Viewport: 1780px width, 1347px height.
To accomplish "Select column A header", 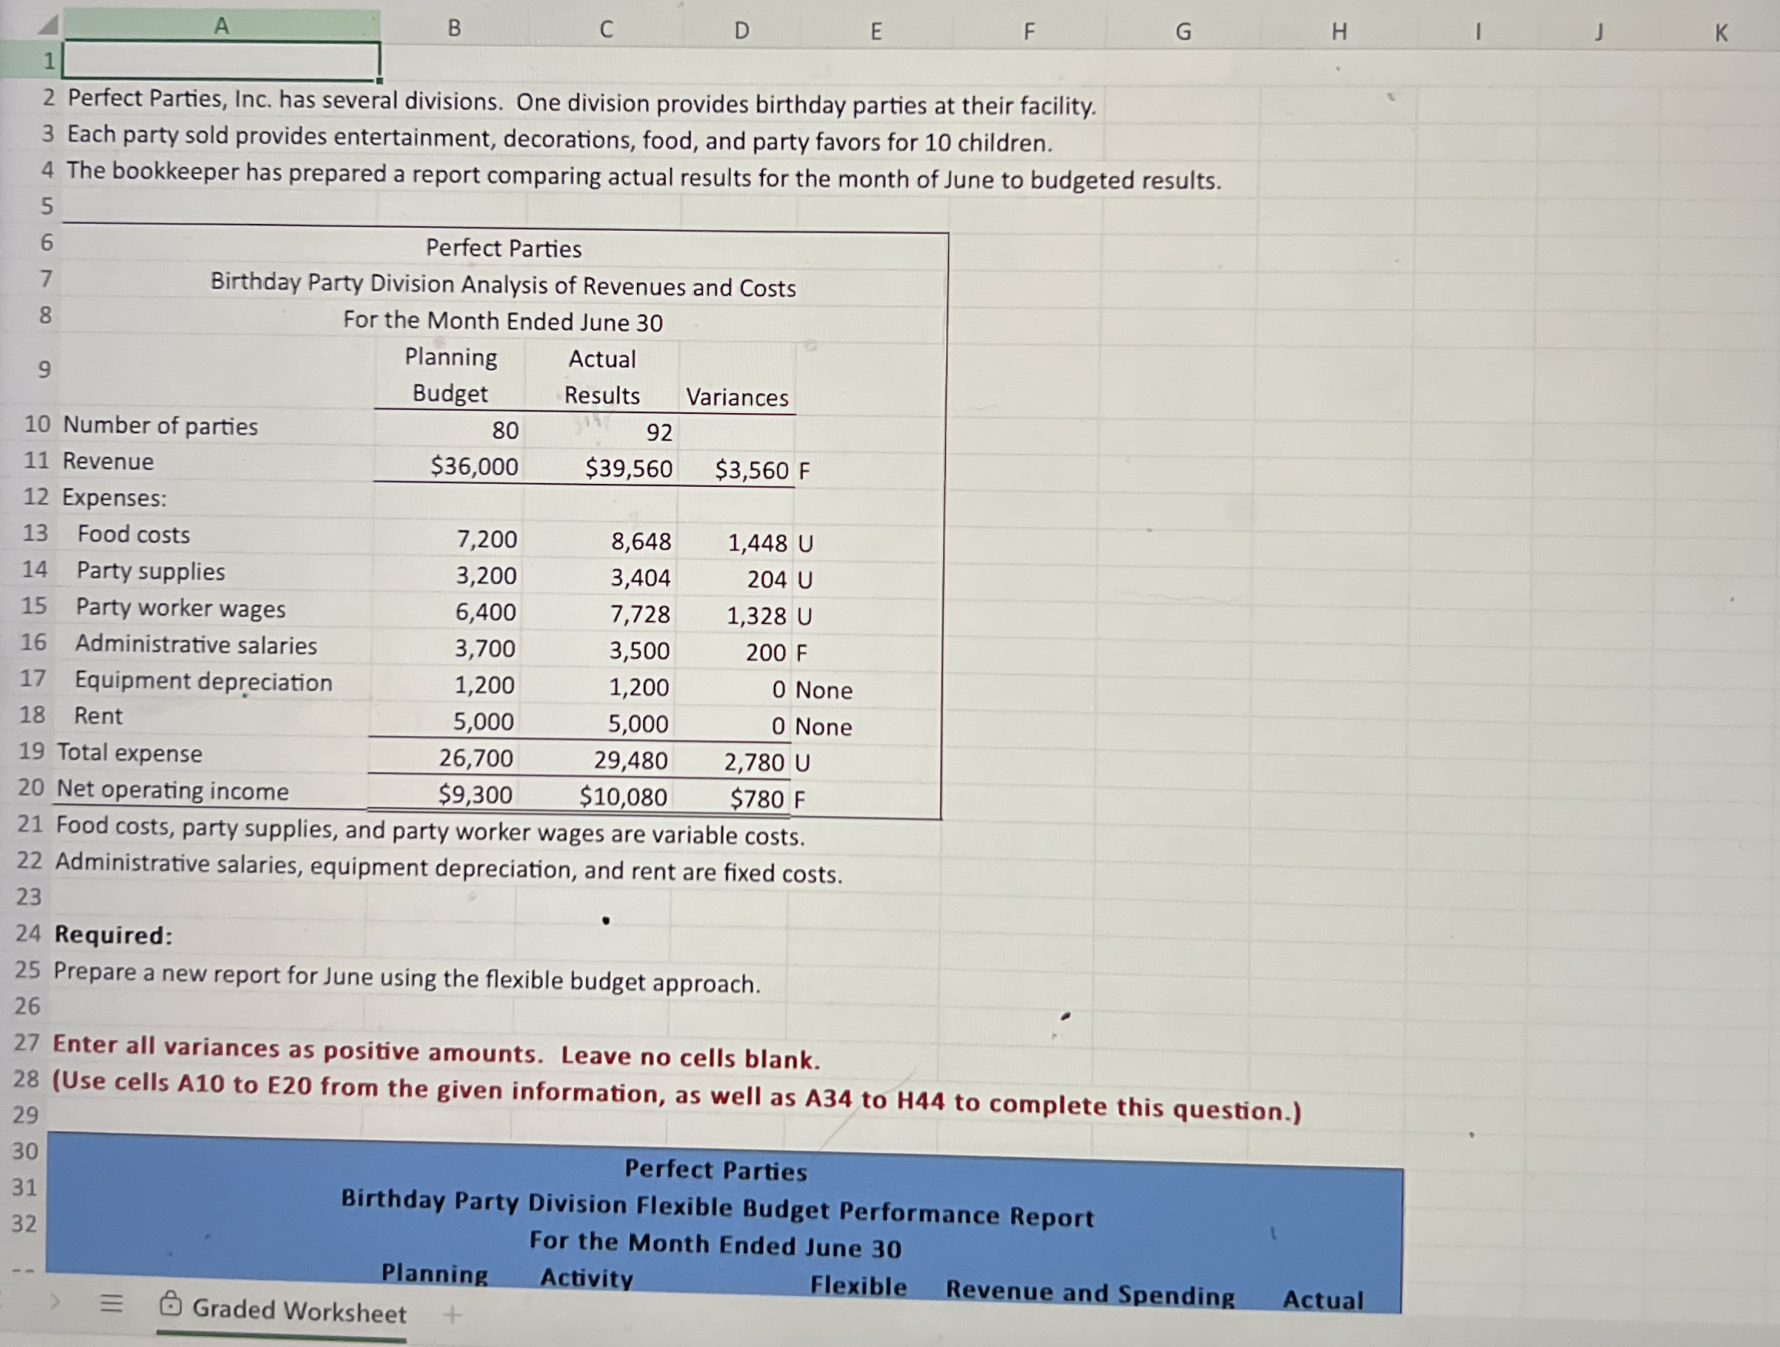I will (222, 27).
